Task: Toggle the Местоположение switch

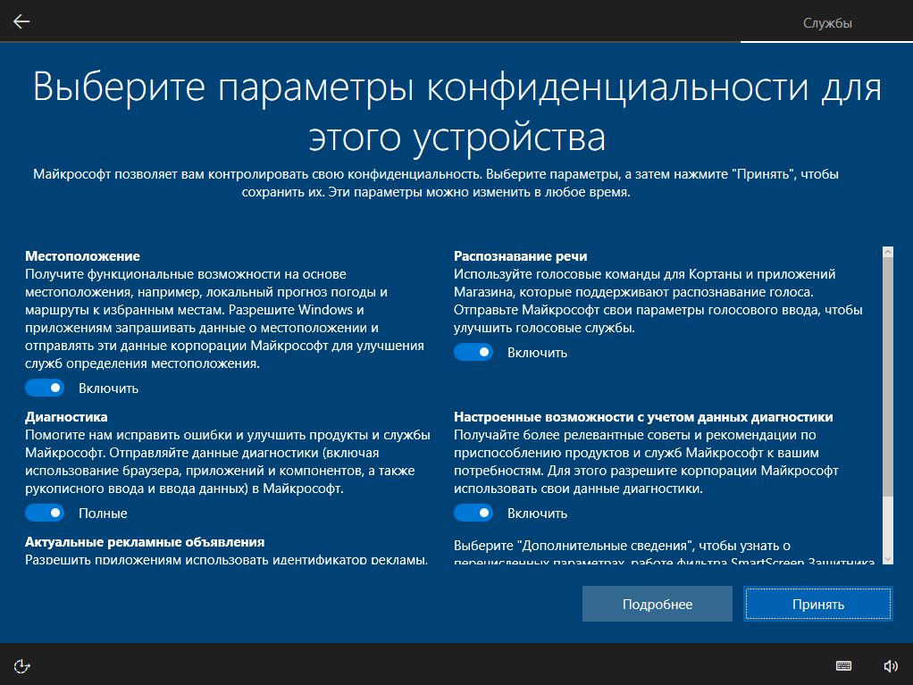Action: [45, 388]
